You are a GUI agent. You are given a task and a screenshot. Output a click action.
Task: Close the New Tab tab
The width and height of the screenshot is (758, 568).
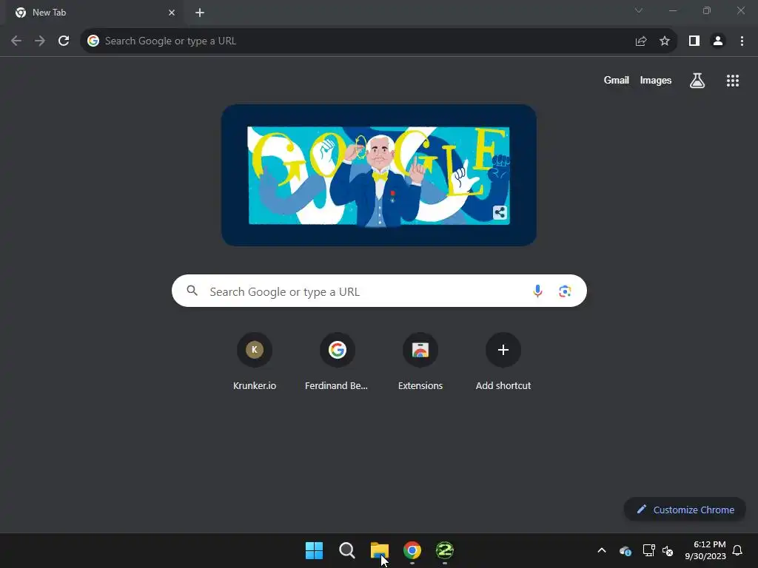coord(172,13)
